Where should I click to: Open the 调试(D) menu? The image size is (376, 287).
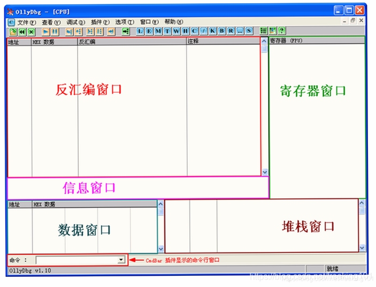[76, 22]
